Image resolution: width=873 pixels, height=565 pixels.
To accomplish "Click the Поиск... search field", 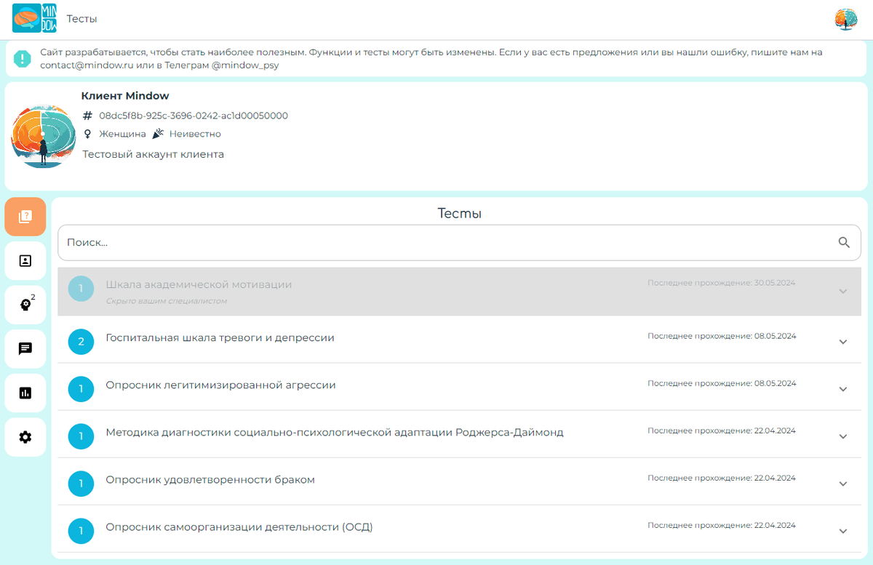I will pyautogui.click(x=459, y=243).
